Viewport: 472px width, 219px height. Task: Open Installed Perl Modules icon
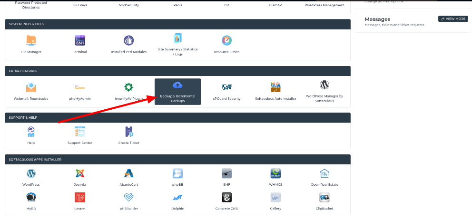129,40
